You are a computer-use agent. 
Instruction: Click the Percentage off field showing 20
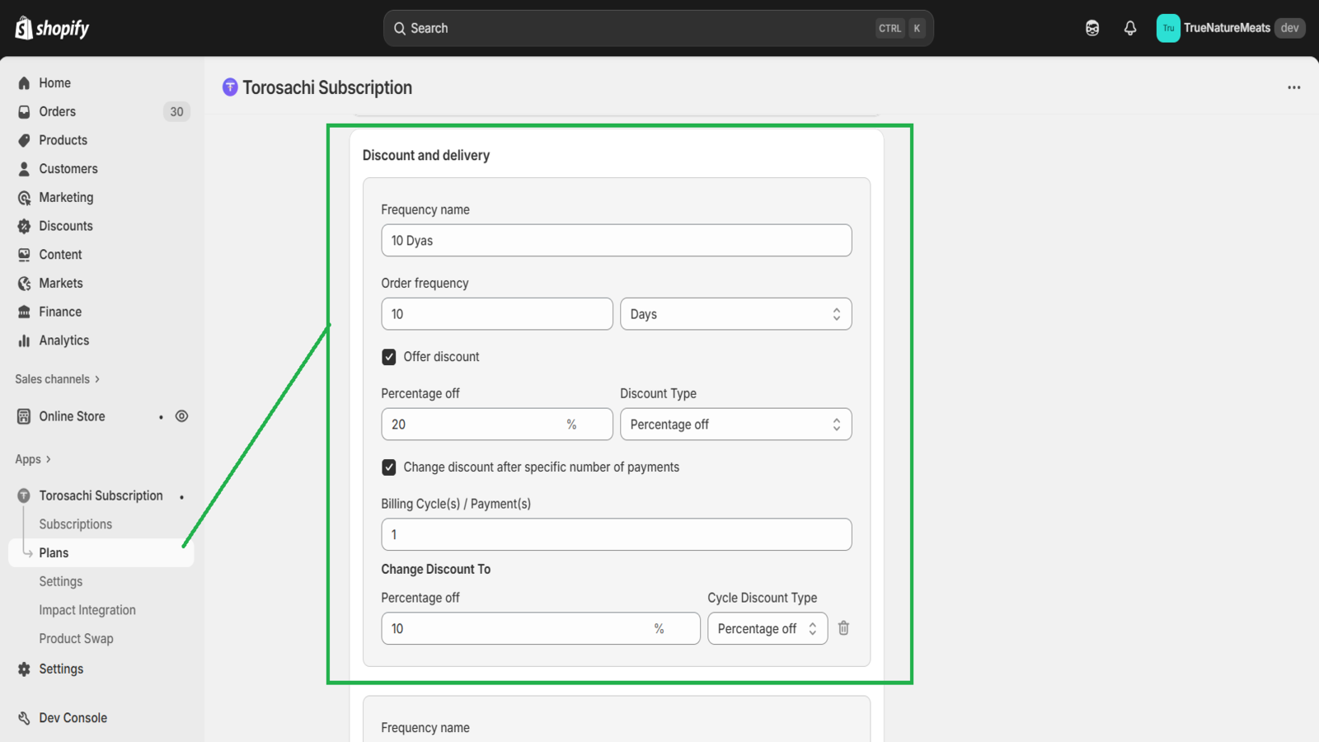click(x=497, y=425)
